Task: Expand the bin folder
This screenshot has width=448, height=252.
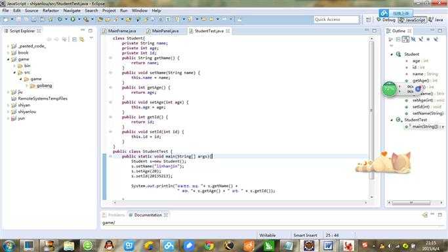Action: tap(14, 66)
